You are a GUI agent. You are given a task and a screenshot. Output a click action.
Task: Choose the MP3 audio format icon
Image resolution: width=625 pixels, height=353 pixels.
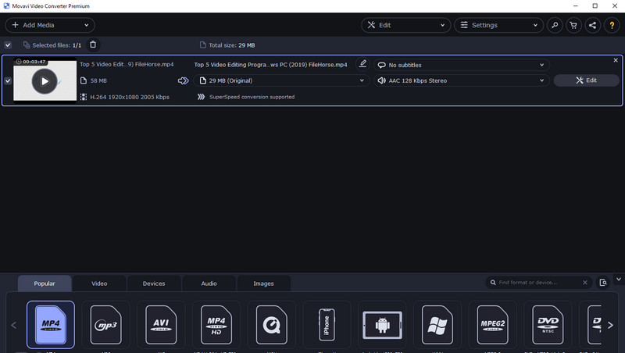(x=105, y=325)
